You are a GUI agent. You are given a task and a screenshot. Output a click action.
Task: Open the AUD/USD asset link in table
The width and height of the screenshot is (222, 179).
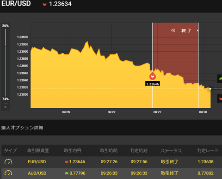[37, 173]
